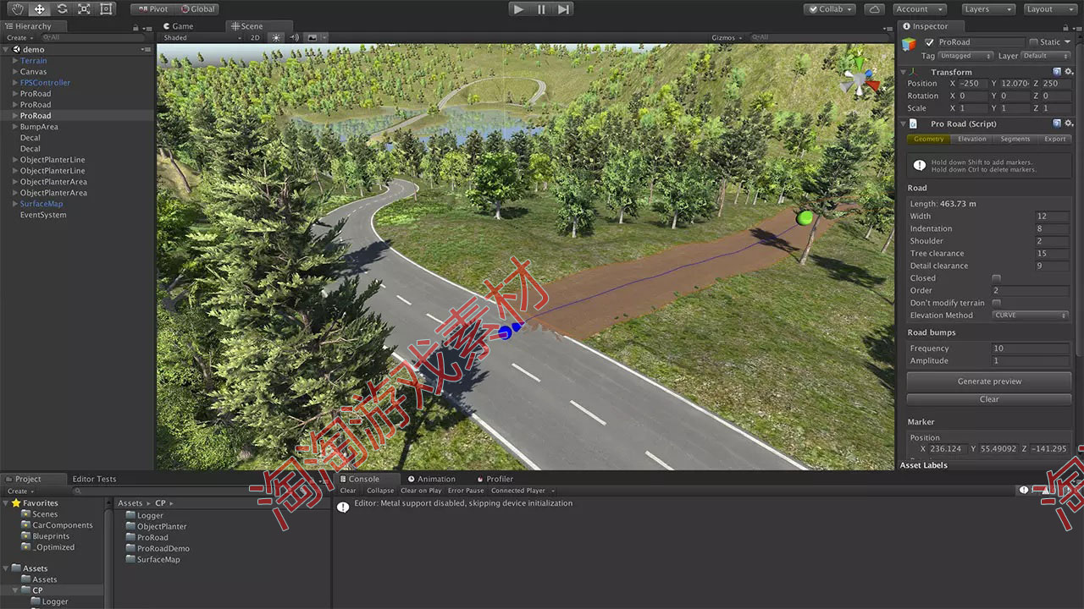Screen dimensions: 1084x609
Task: Toggle ProRoad object active checkbox
Action: point(929,42)
